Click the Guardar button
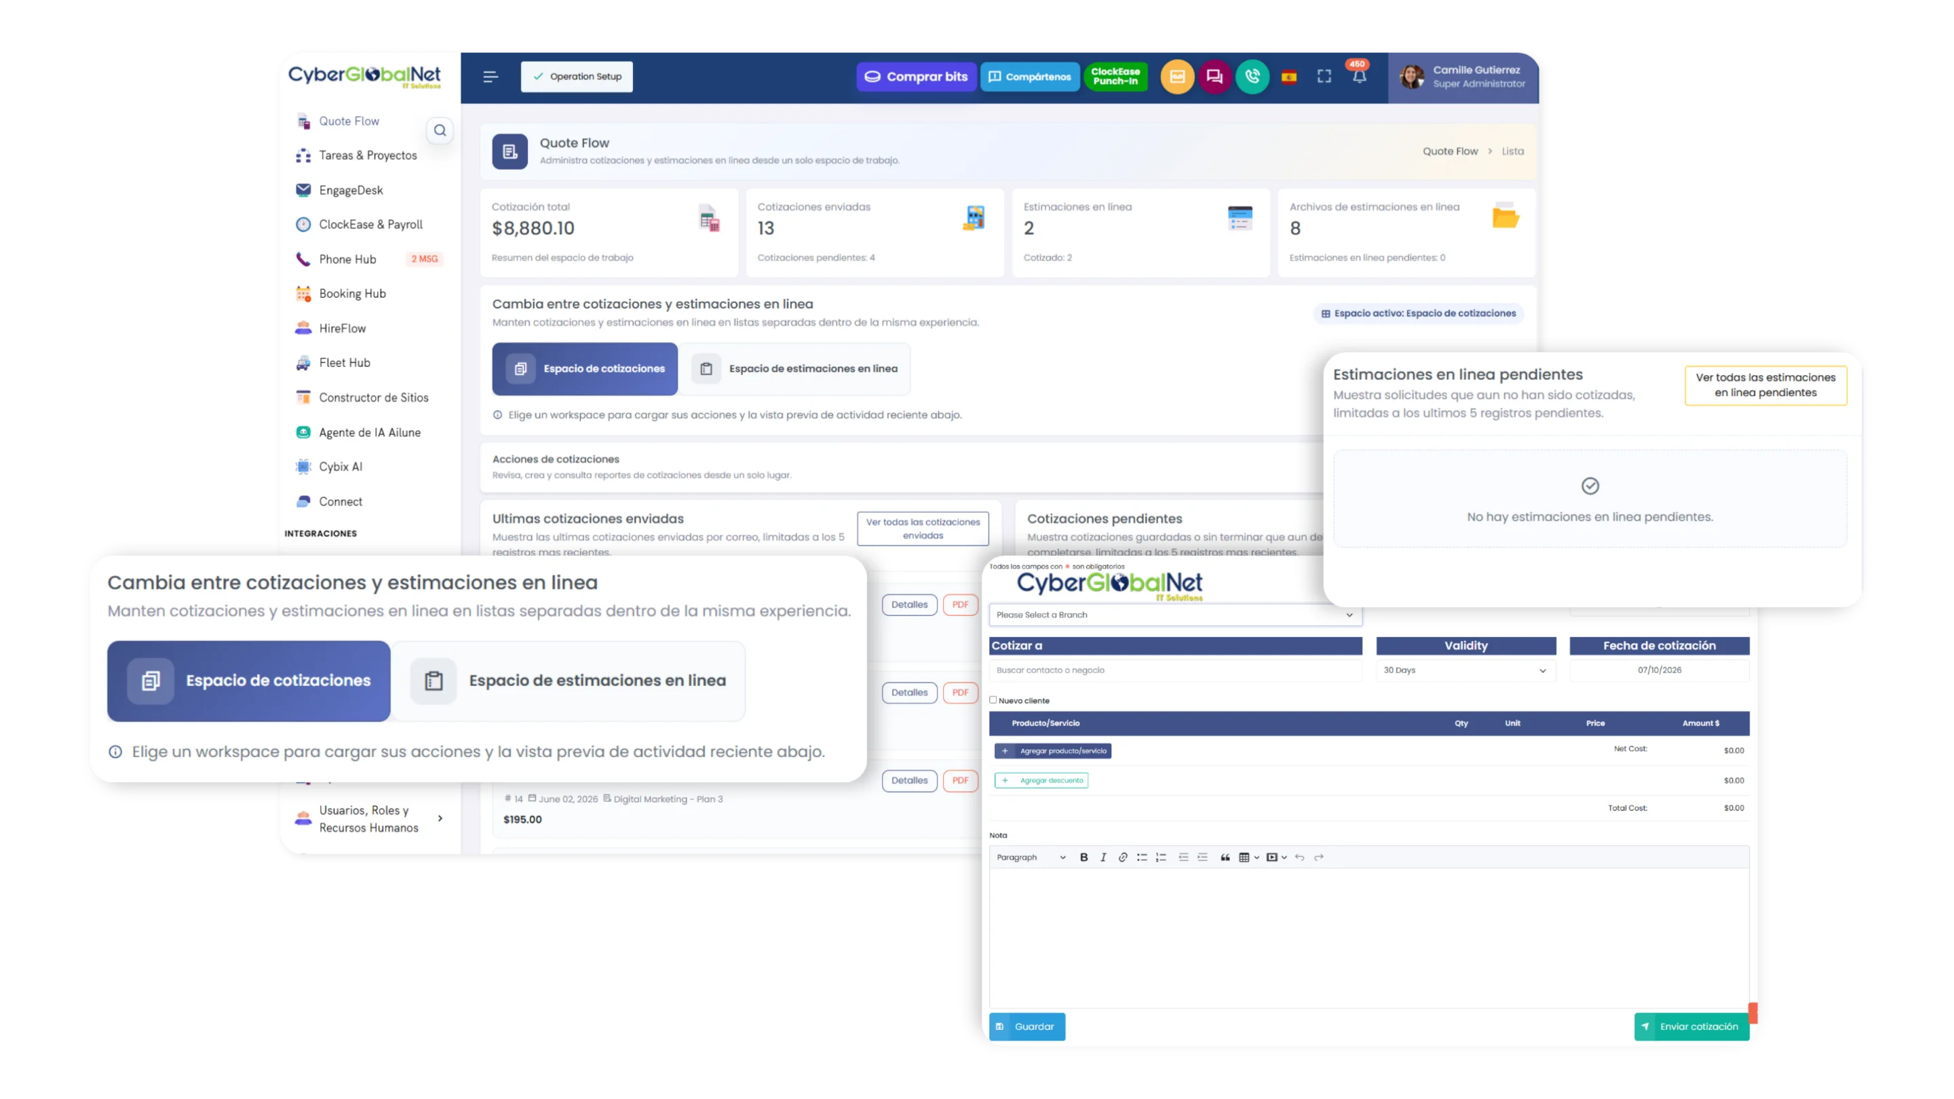The height and width of the screenshot is (1099, 1954). click(1027, 1026)
